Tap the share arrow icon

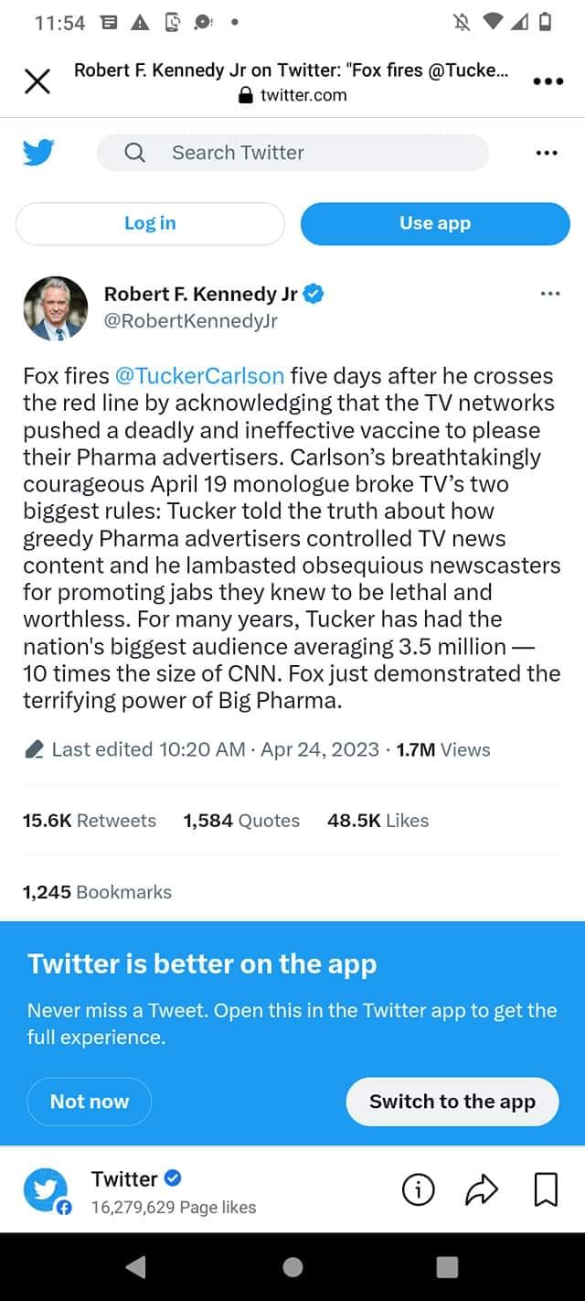coord(482,1189)
